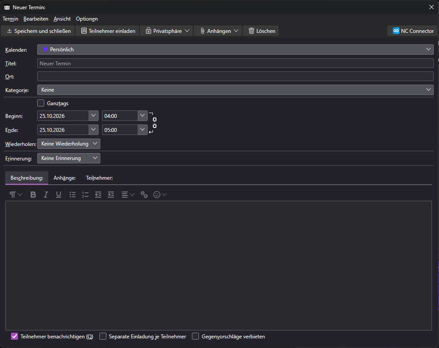Click Speichern und schließen

coord(38,31)
